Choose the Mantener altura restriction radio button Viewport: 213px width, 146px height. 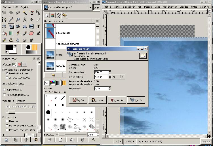point(7,126)
